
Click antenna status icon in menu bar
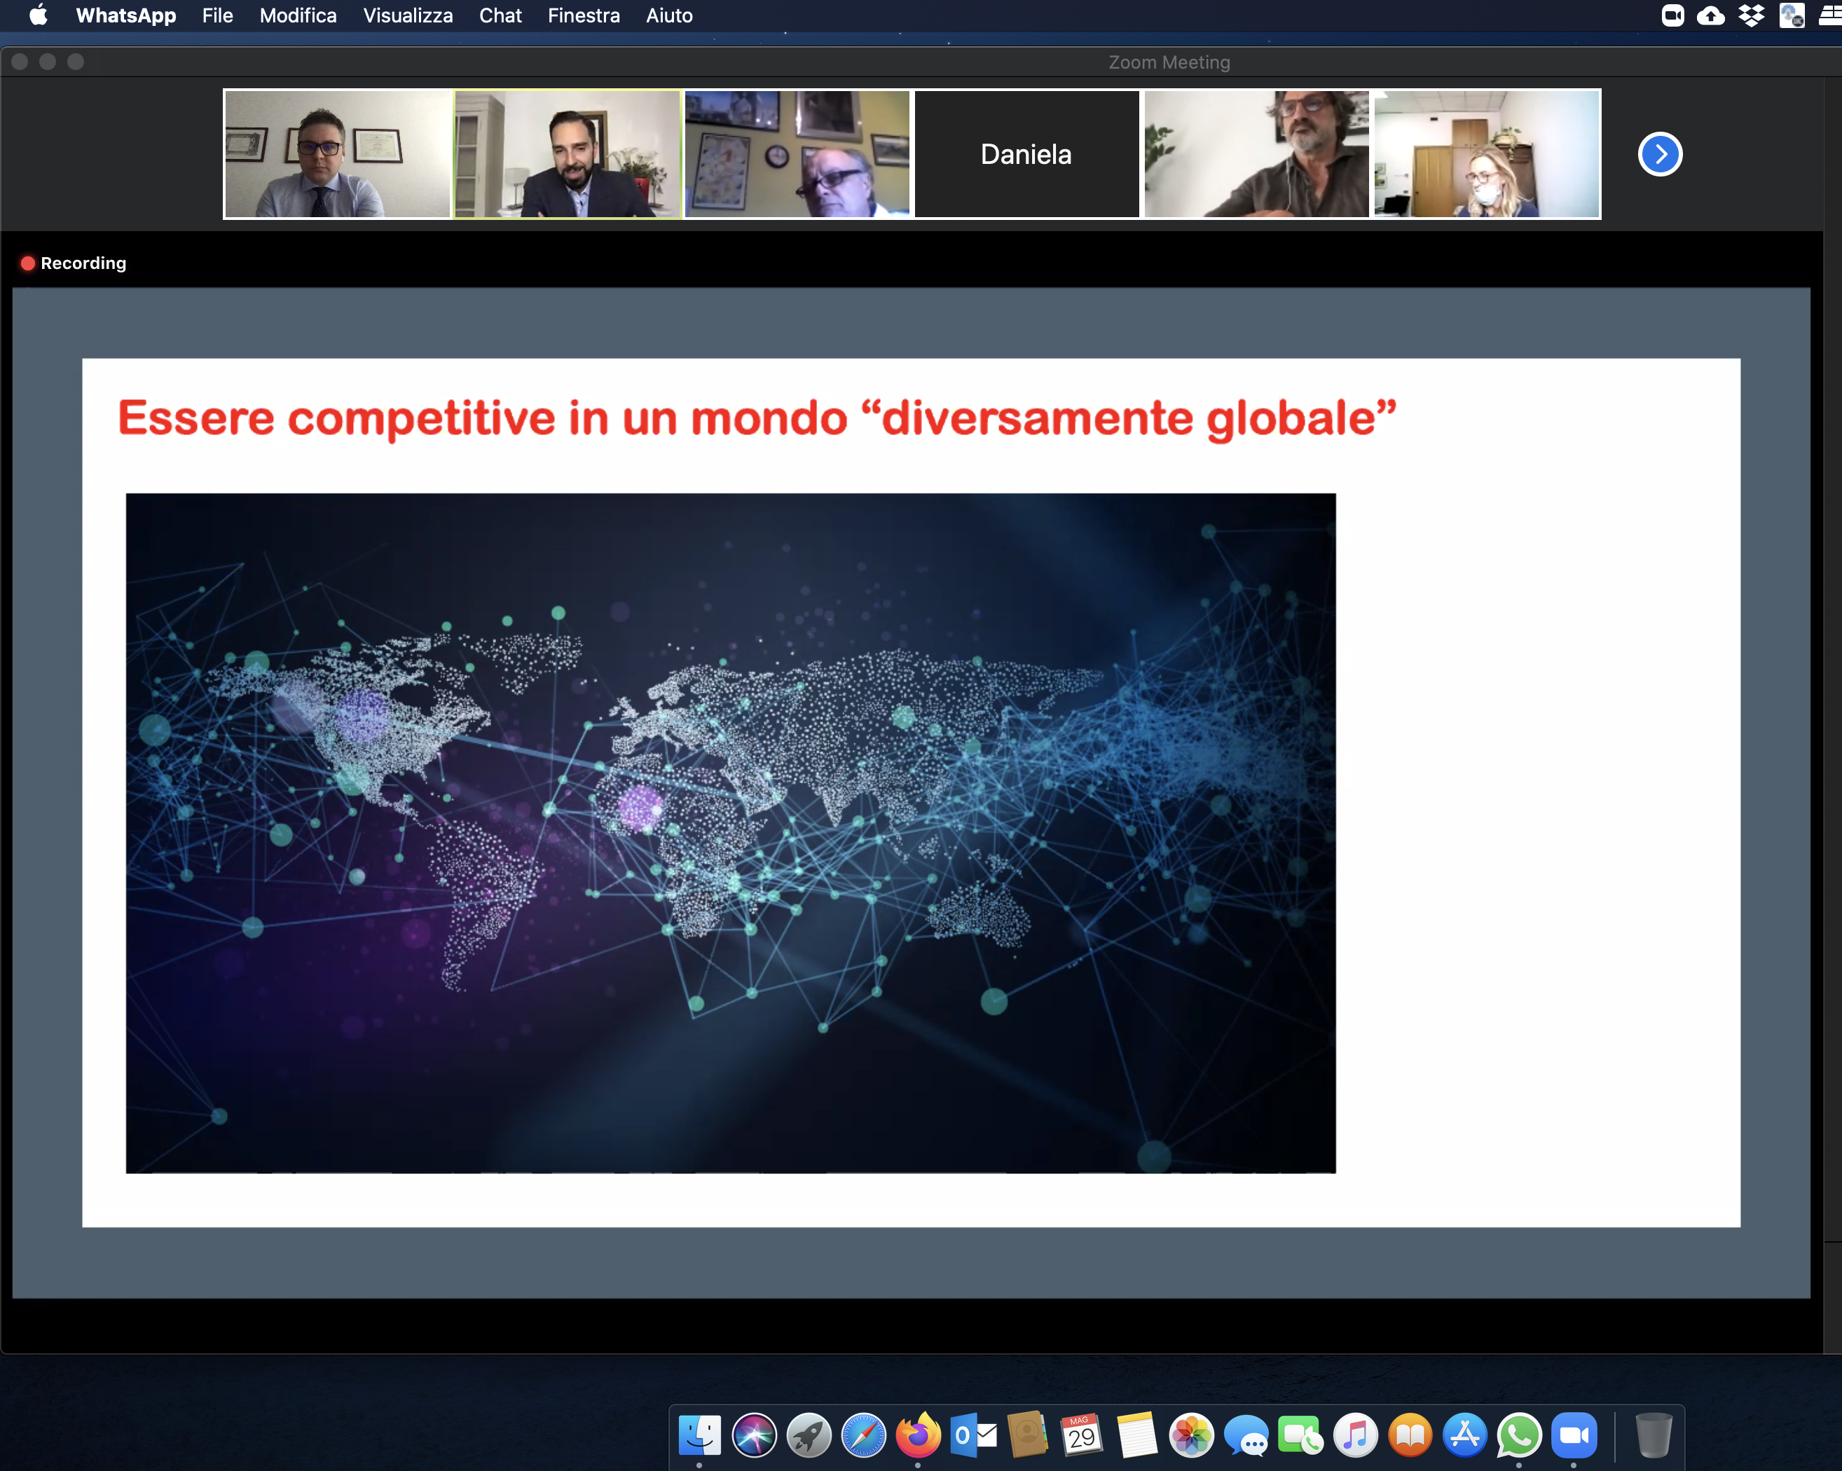pos(1792,15)
